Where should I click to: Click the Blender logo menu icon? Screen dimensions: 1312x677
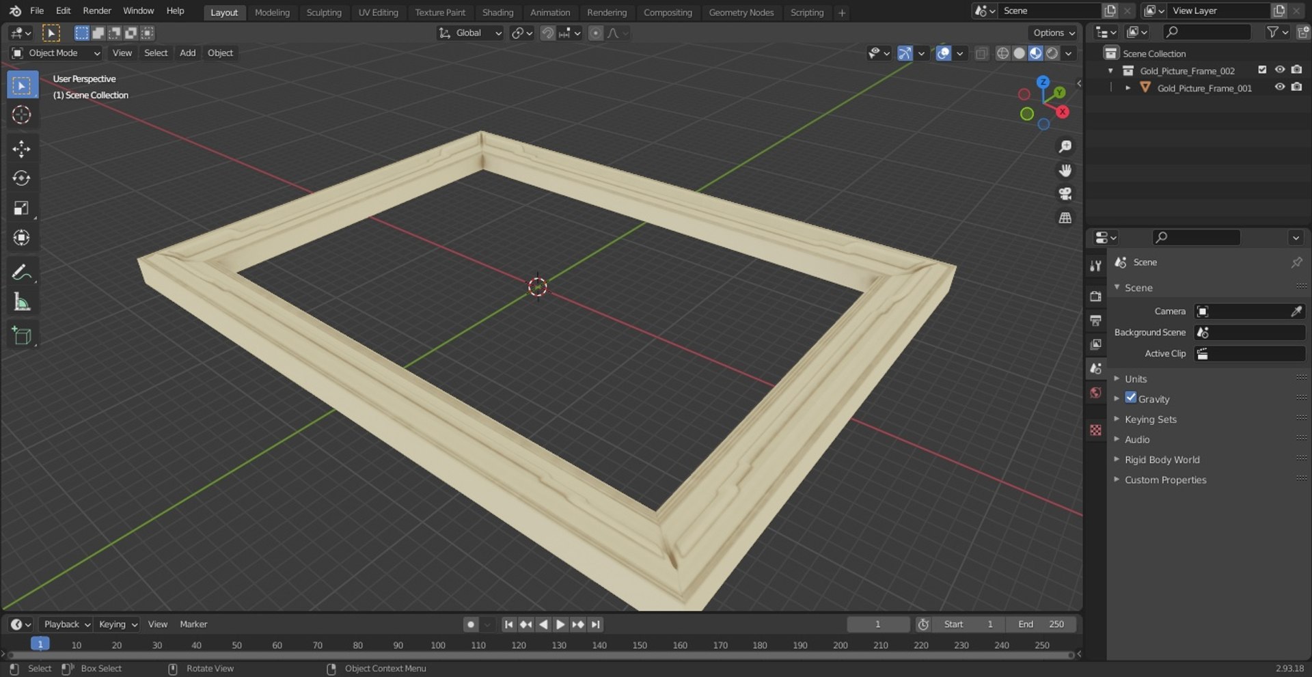15,11
